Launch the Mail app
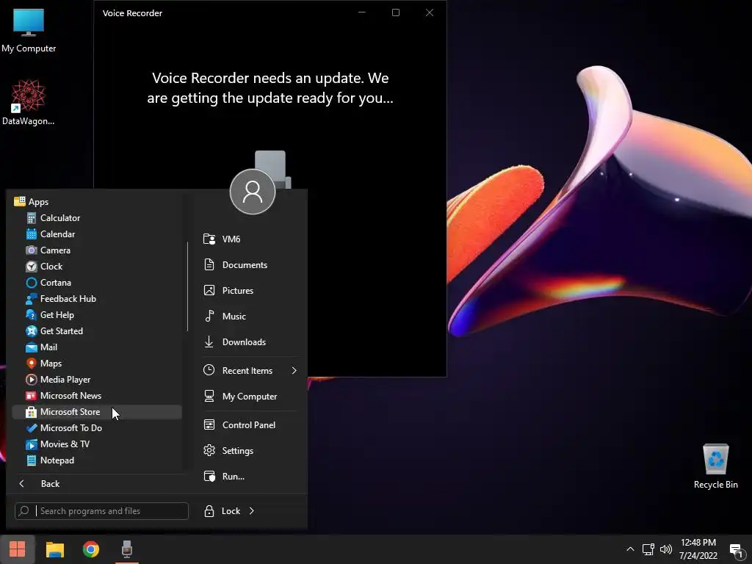The width and height of the screenshot is (752, 564). click(x=97, y=347)
